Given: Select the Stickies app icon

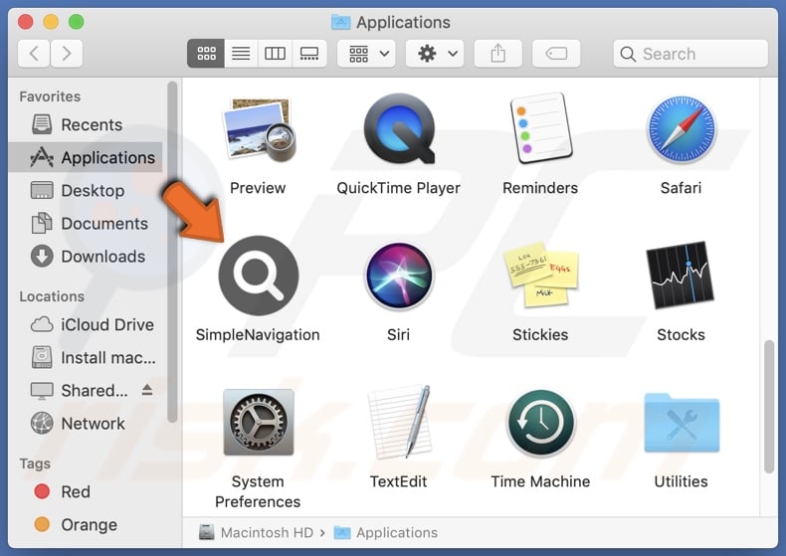Looking at the screenshot, I should tap(540, 275).
